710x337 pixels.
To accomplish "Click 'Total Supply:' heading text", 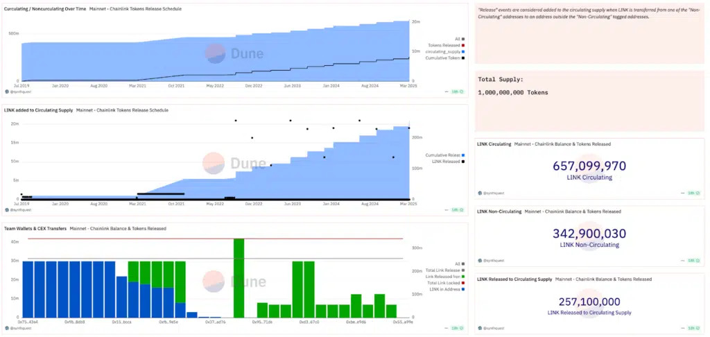I will click(501, 79).
